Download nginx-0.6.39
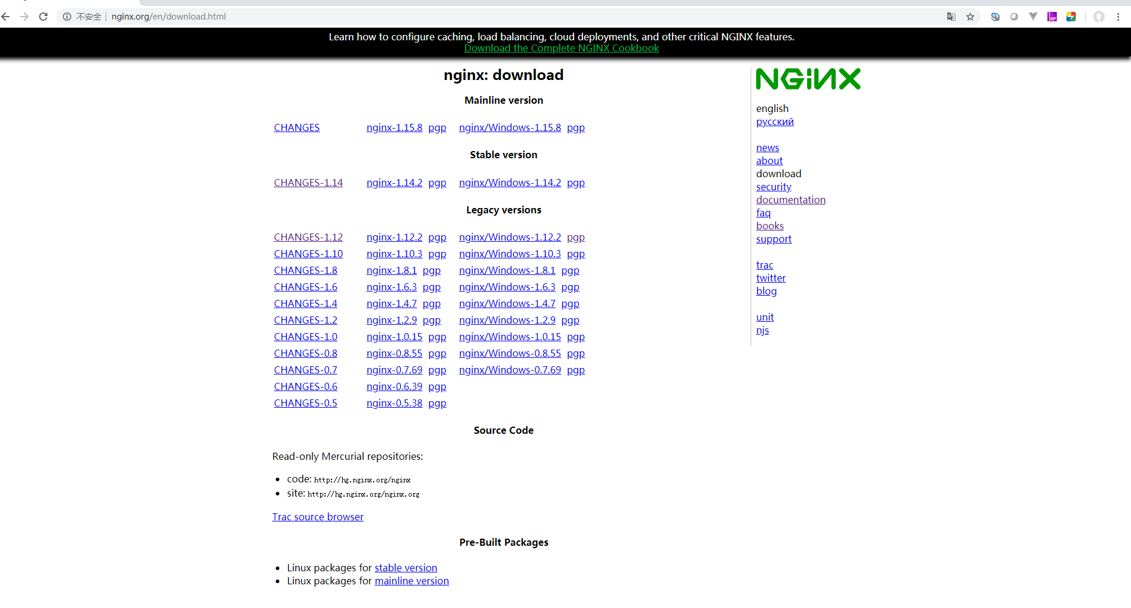The width and height of the screenshot is (1131, 608). click(394, 386)
